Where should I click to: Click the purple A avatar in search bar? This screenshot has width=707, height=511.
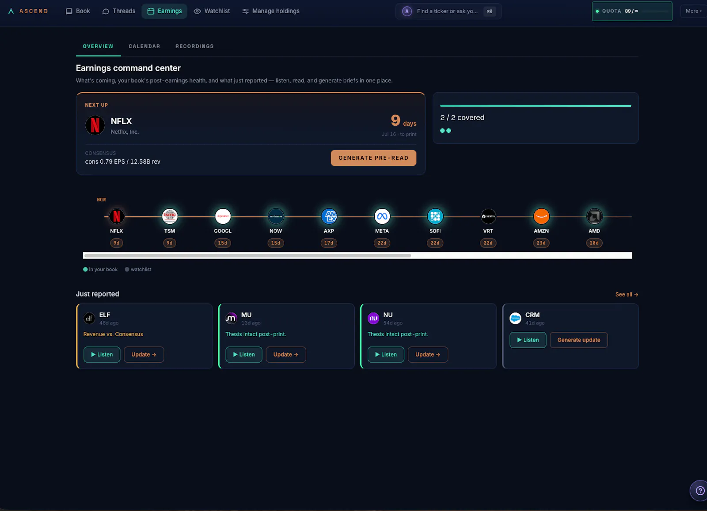tap(407, 11)
